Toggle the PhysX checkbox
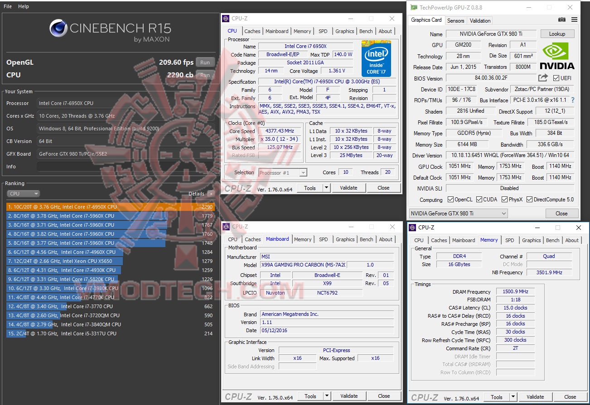The width and height of the screenshot is (590, 405). pyautogui.click(x=504, y=200)
